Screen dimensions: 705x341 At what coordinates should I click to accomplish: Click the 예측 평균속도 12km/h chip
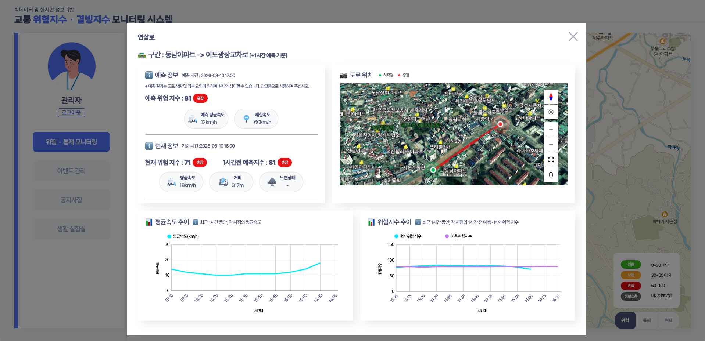point(206,119)
